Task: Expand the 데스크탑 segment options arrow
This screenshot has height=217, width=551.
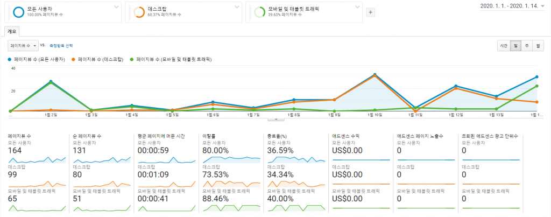Action: pyautogui.click(x=237, y=7)
